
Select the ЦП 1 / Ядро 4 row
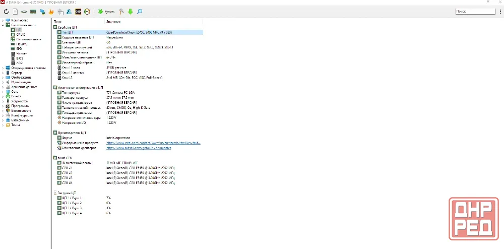click(x=130, y=213)
